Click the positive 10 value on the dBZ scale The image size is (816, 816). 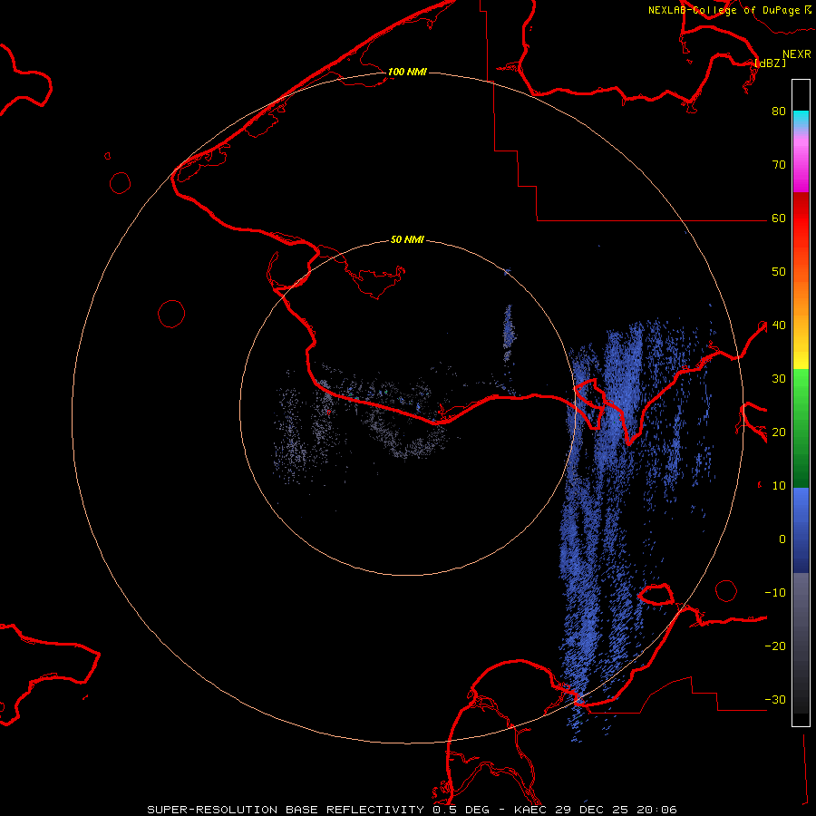point(779,486)
